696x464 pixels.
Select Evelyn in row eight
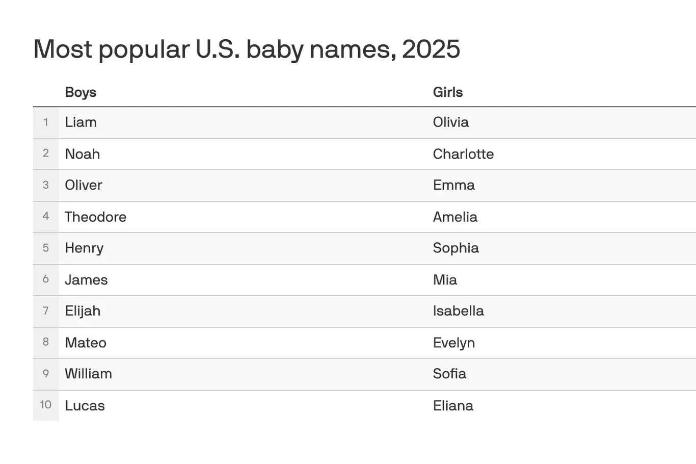[453, 343]
